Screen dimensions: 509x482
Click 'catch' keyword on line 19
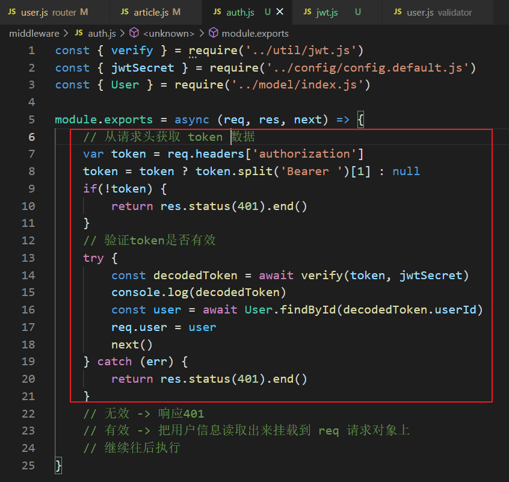tap(114, 362)
